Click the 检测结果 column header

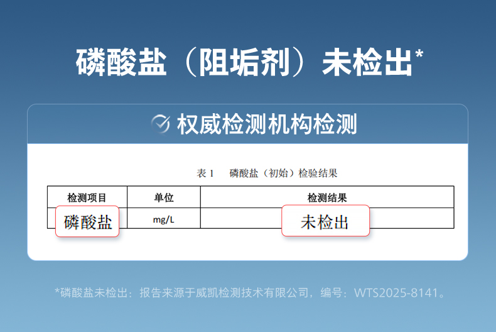(327, 197)
